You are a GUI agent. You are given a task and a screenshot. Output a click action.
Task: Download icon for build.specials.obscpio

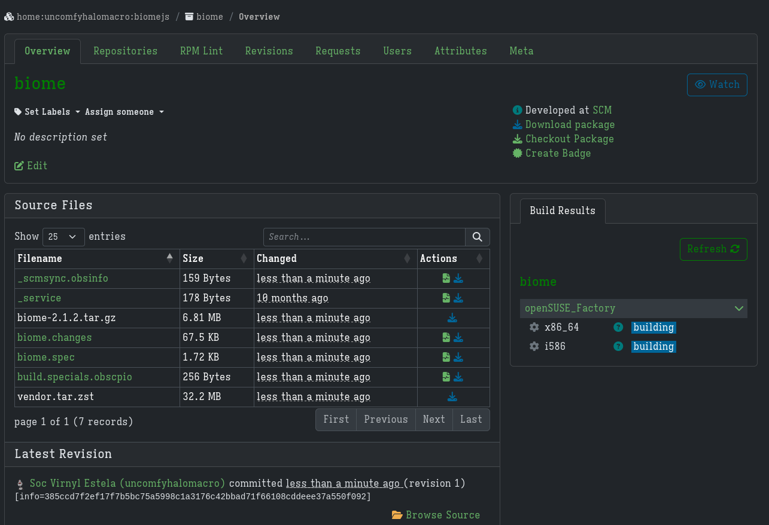[x=458, y=377]
